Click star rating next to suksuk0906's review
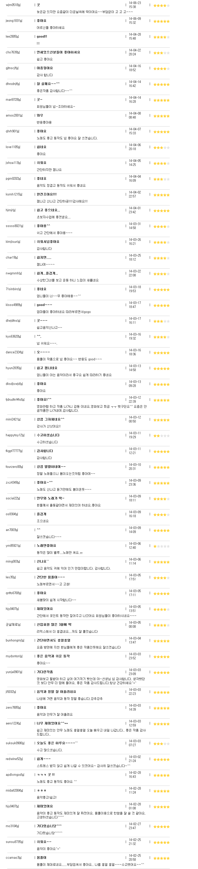The image size is (198, 869). [161, 743]
